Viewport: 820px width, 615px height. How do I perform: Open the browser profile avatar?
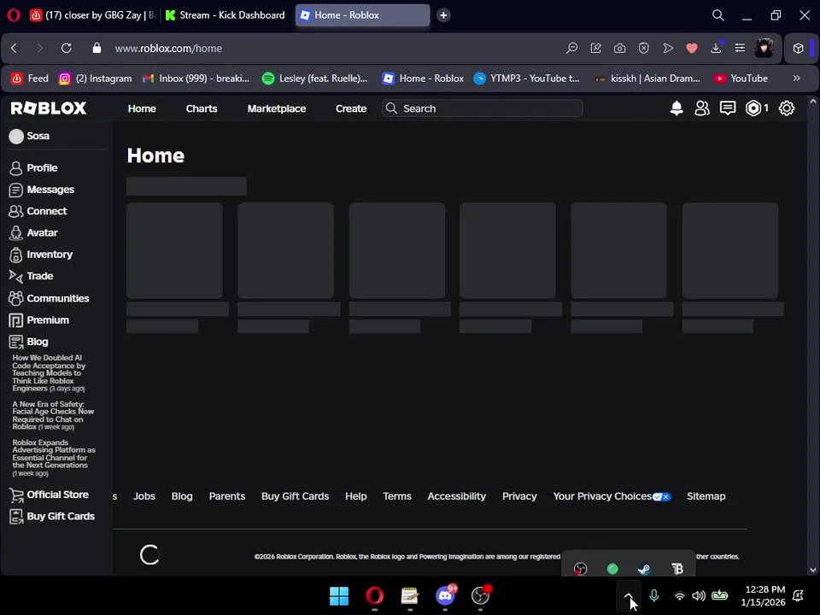764,48
